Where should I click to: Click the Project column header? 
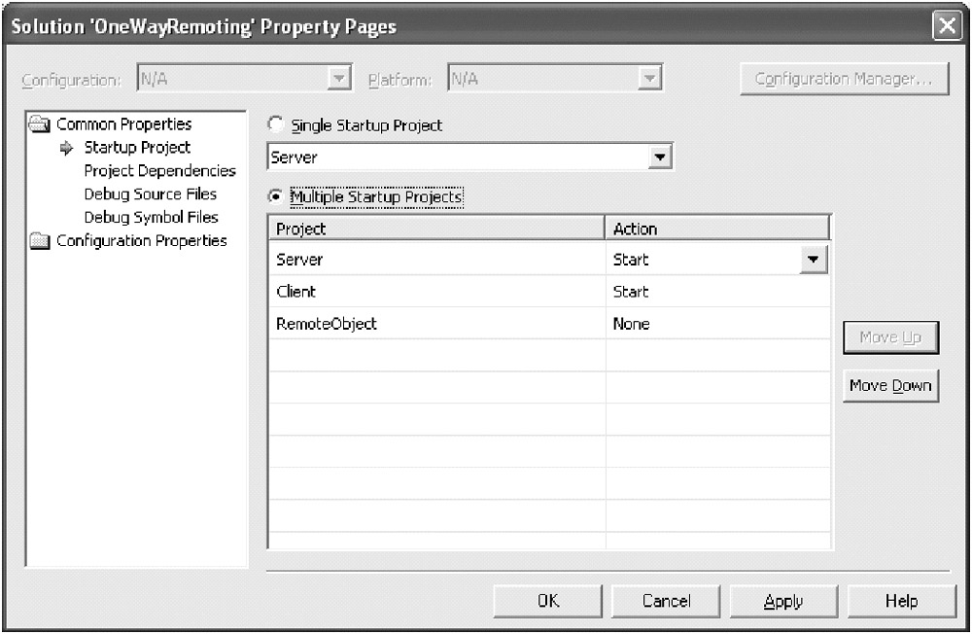[435, 229]
